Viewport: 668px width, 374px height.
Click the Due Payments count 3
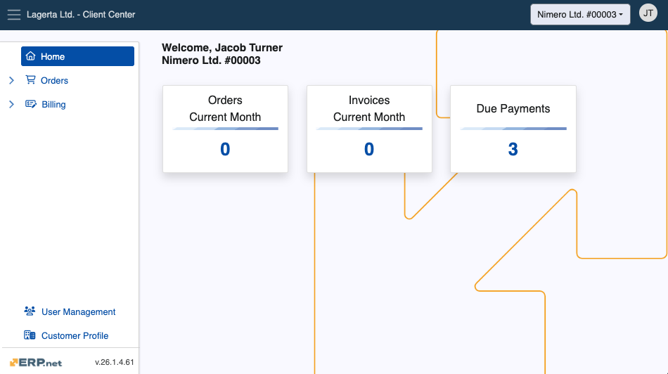pyautogui.click(x=513, y=149)
